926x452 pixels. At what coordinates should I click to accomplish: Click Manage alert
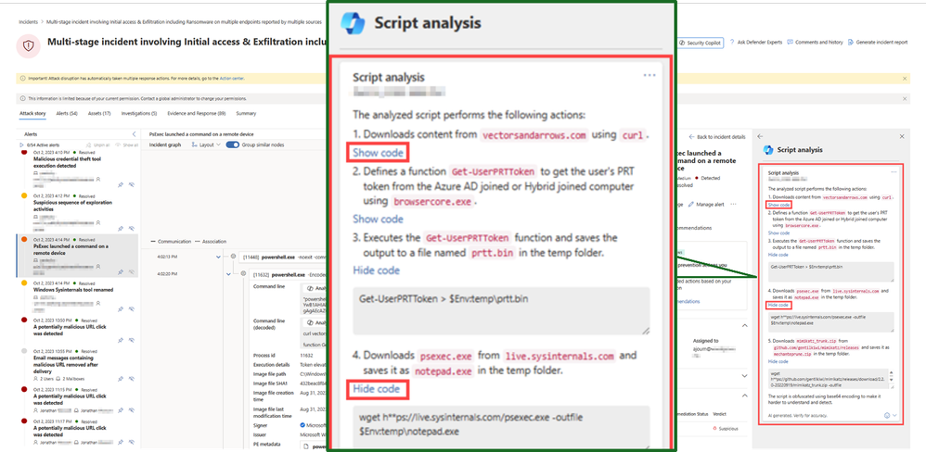(x=706, y=204)
